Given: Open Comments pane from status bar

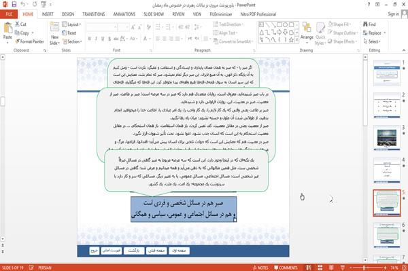Looking at the screenshot, I should (x=286, y=268).
